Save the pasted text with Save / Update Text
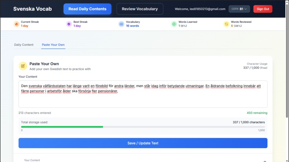This screenshot has width=289, height=162. pos(143,143)
